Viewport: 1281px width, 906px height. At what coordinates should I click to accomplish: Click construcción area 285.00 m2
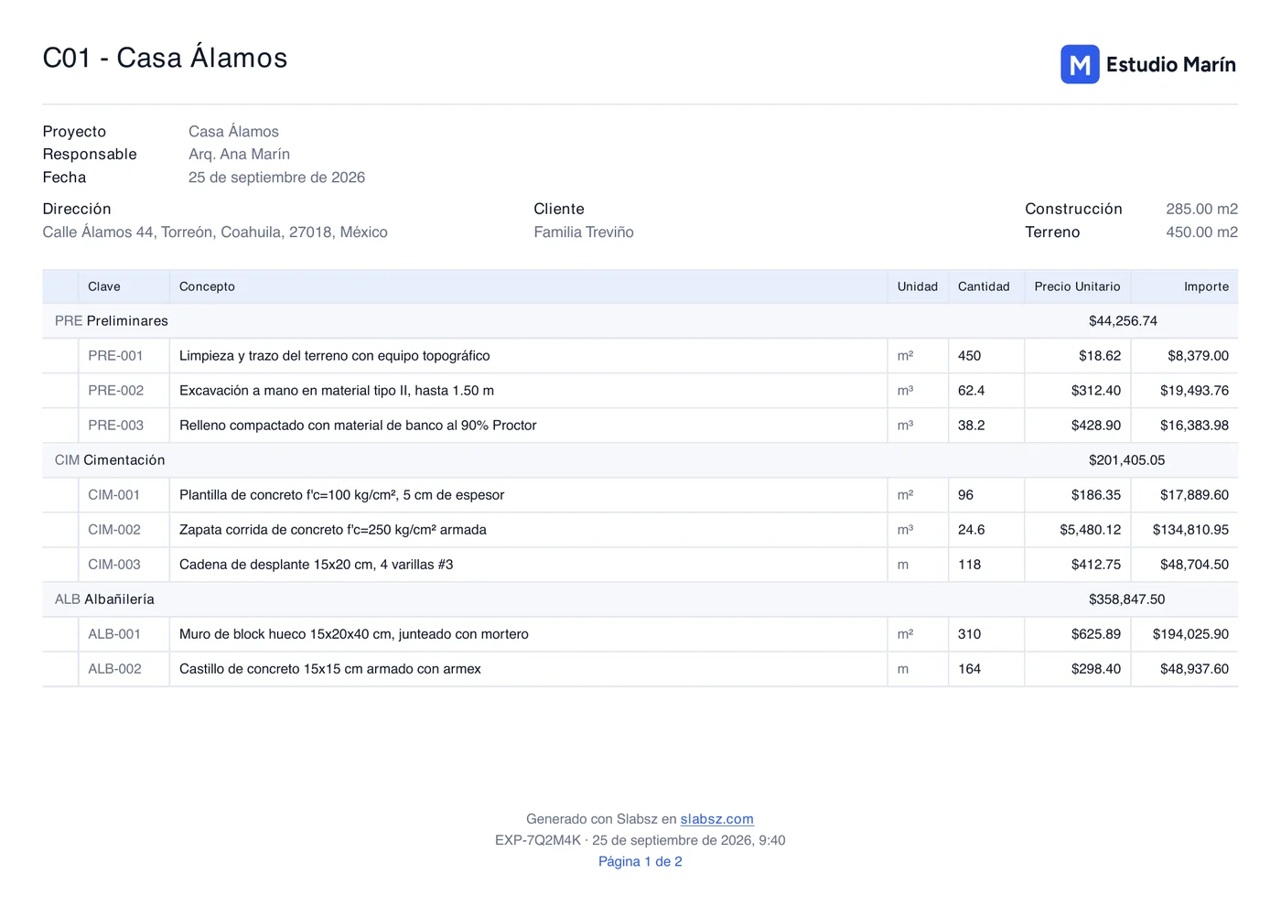pos(1201,210)
